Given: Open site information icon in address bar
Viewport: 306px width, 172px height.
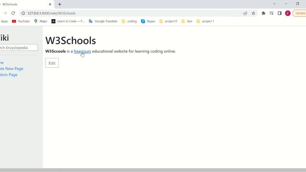Looking at the screenshot, I should 23,13.
